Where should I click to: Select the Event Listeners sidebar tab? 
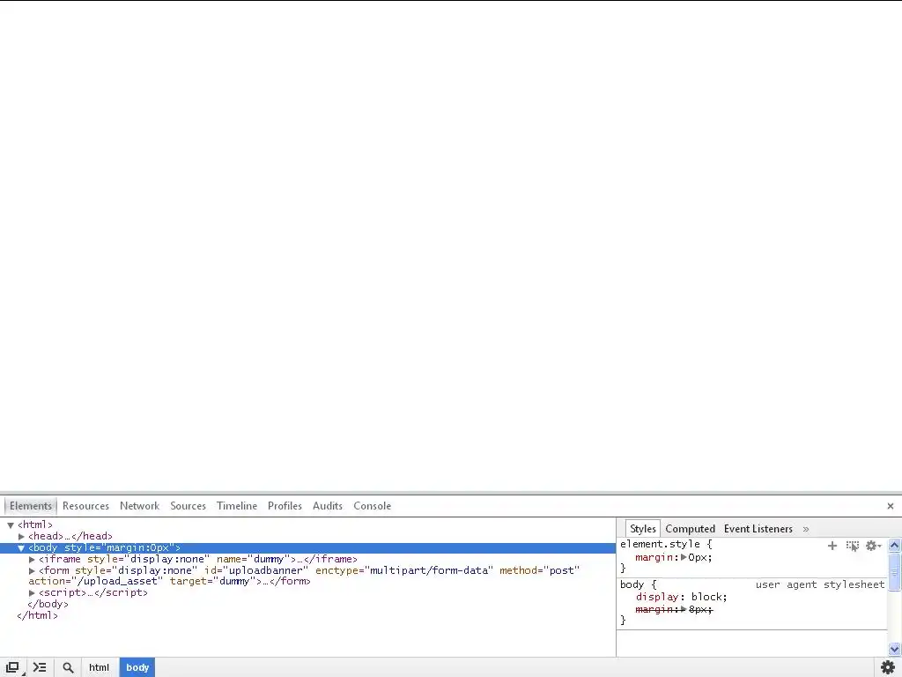[758, 529]
